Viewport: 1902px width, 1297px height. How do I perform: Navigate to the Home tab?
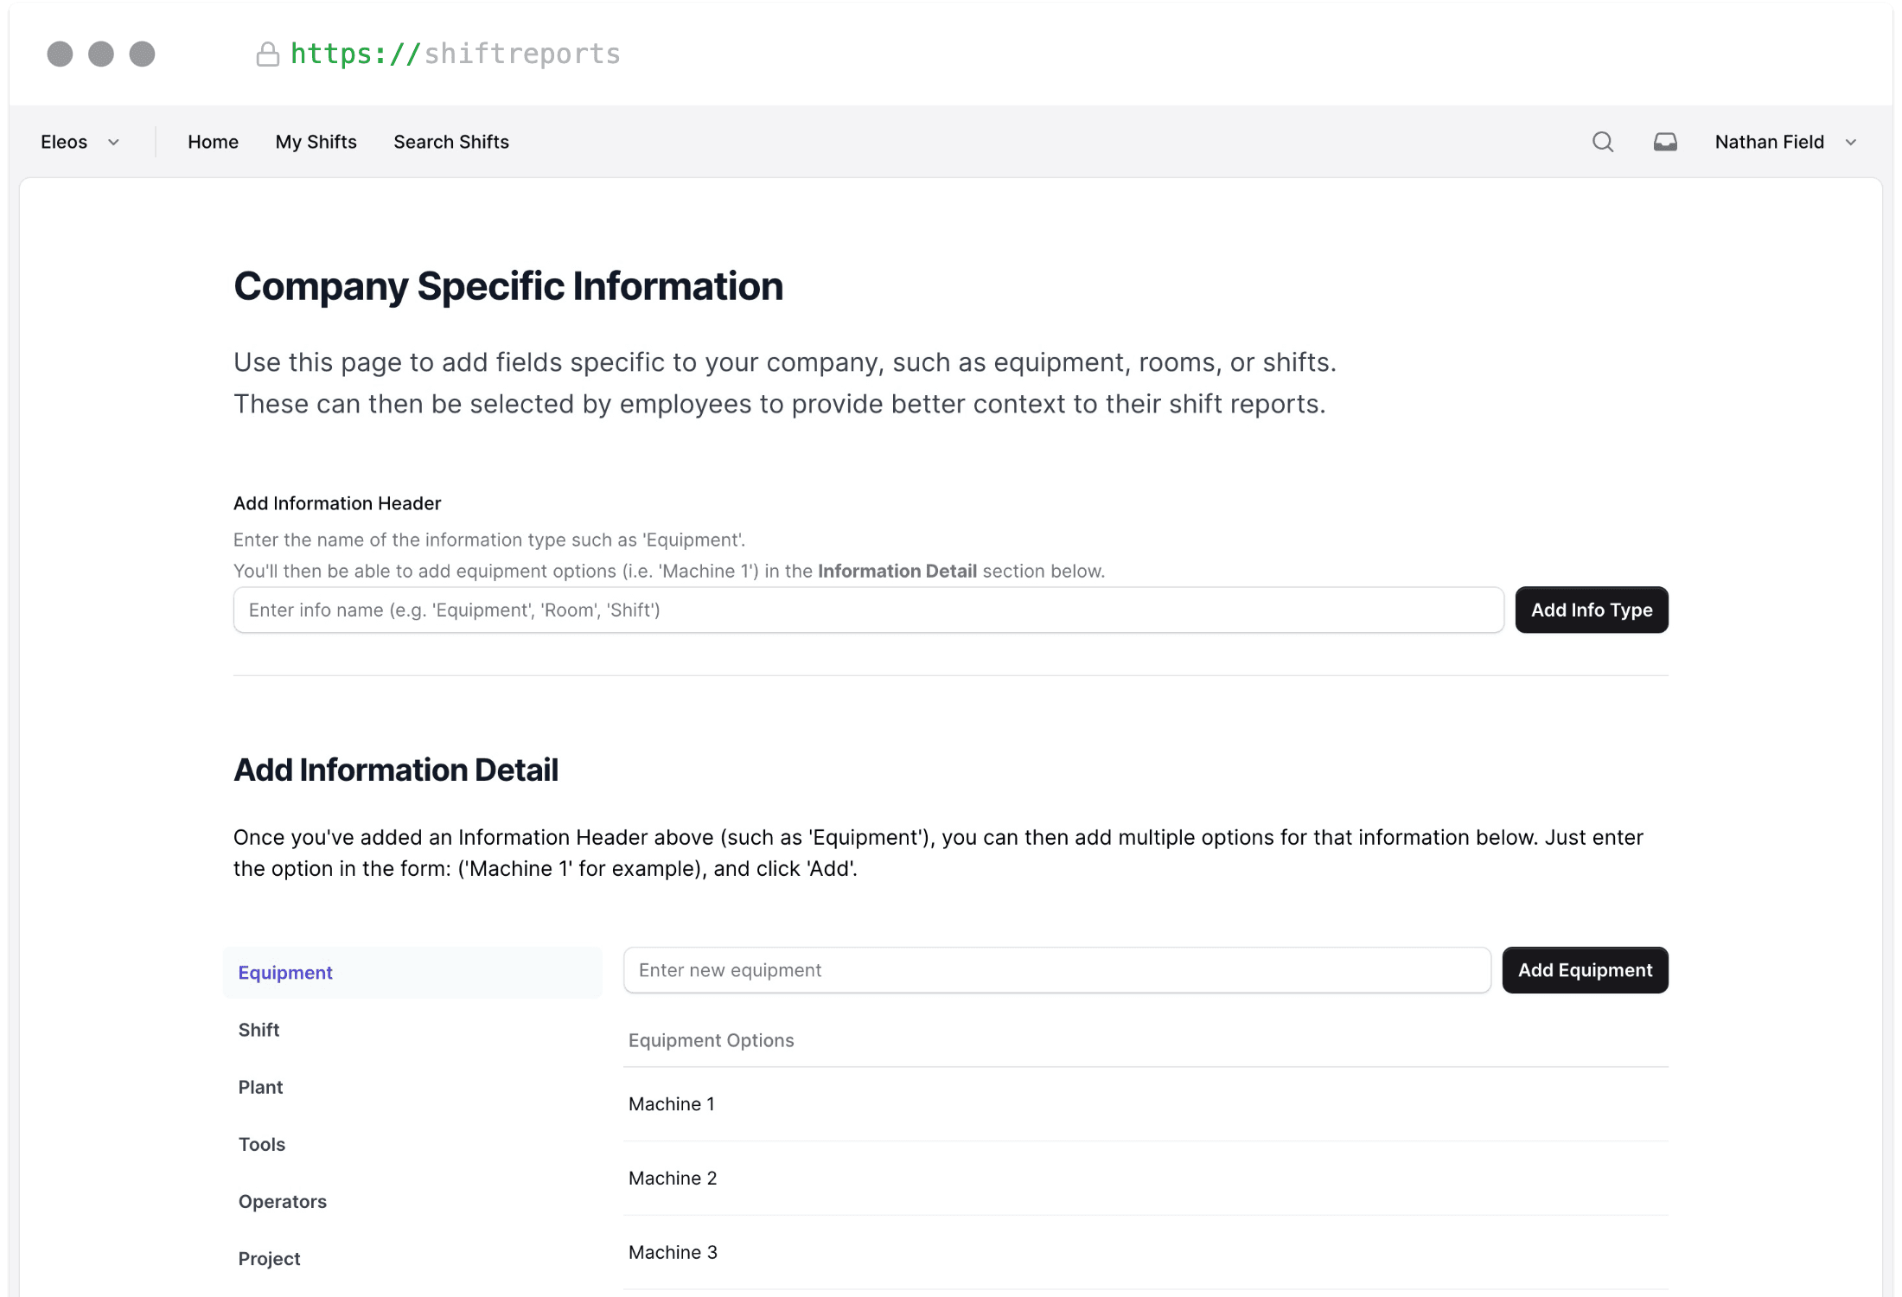(213, 141)
